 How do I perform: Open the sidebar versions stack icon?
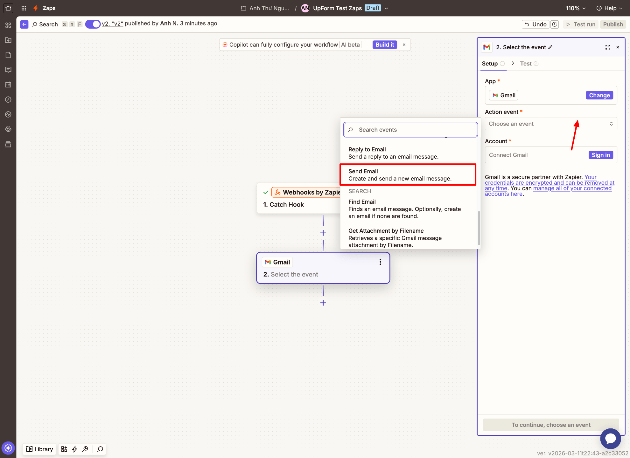coord(8,144)
